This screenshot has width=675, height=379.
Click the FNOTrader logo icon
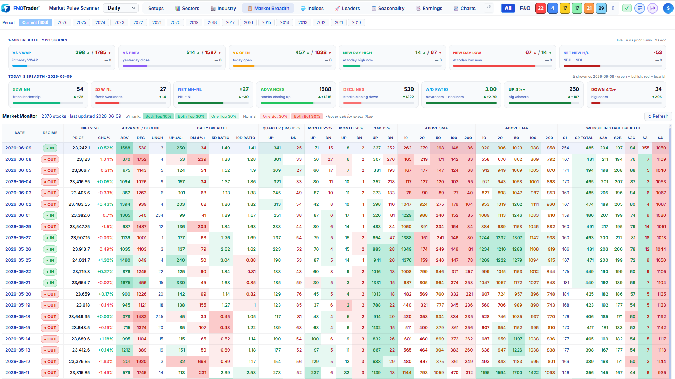click(6, 8)
